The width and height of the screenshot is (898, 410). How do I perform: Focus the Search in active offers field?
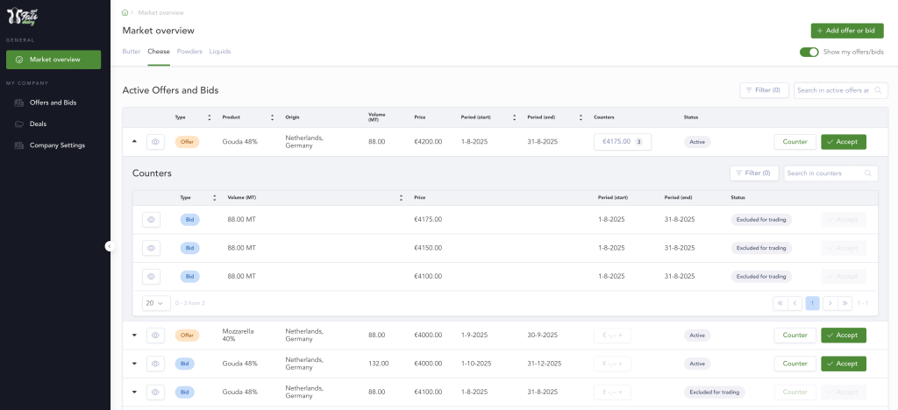[x=841, y=90]
